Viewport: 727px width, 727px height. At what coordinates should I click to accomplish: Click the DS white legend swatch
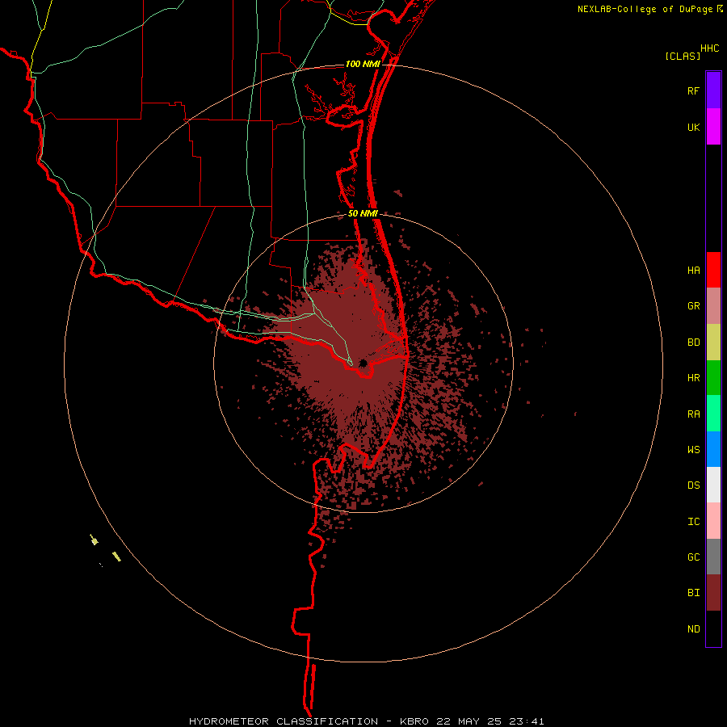713,485
